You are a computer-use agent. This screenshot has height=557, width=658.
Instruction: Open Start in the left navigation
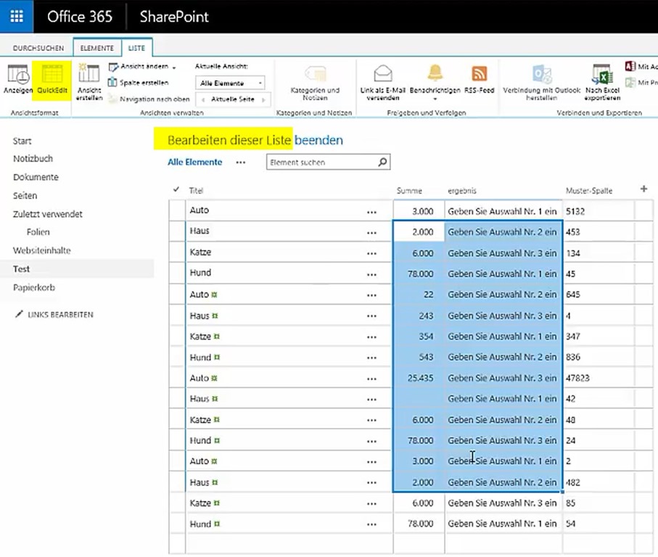[x=22, y=141]
